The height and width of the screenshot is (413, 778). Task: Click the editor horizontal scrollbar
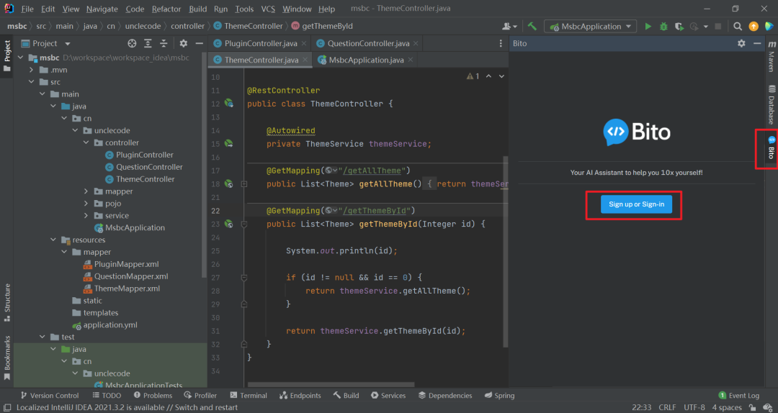click(x=331, y=384)
